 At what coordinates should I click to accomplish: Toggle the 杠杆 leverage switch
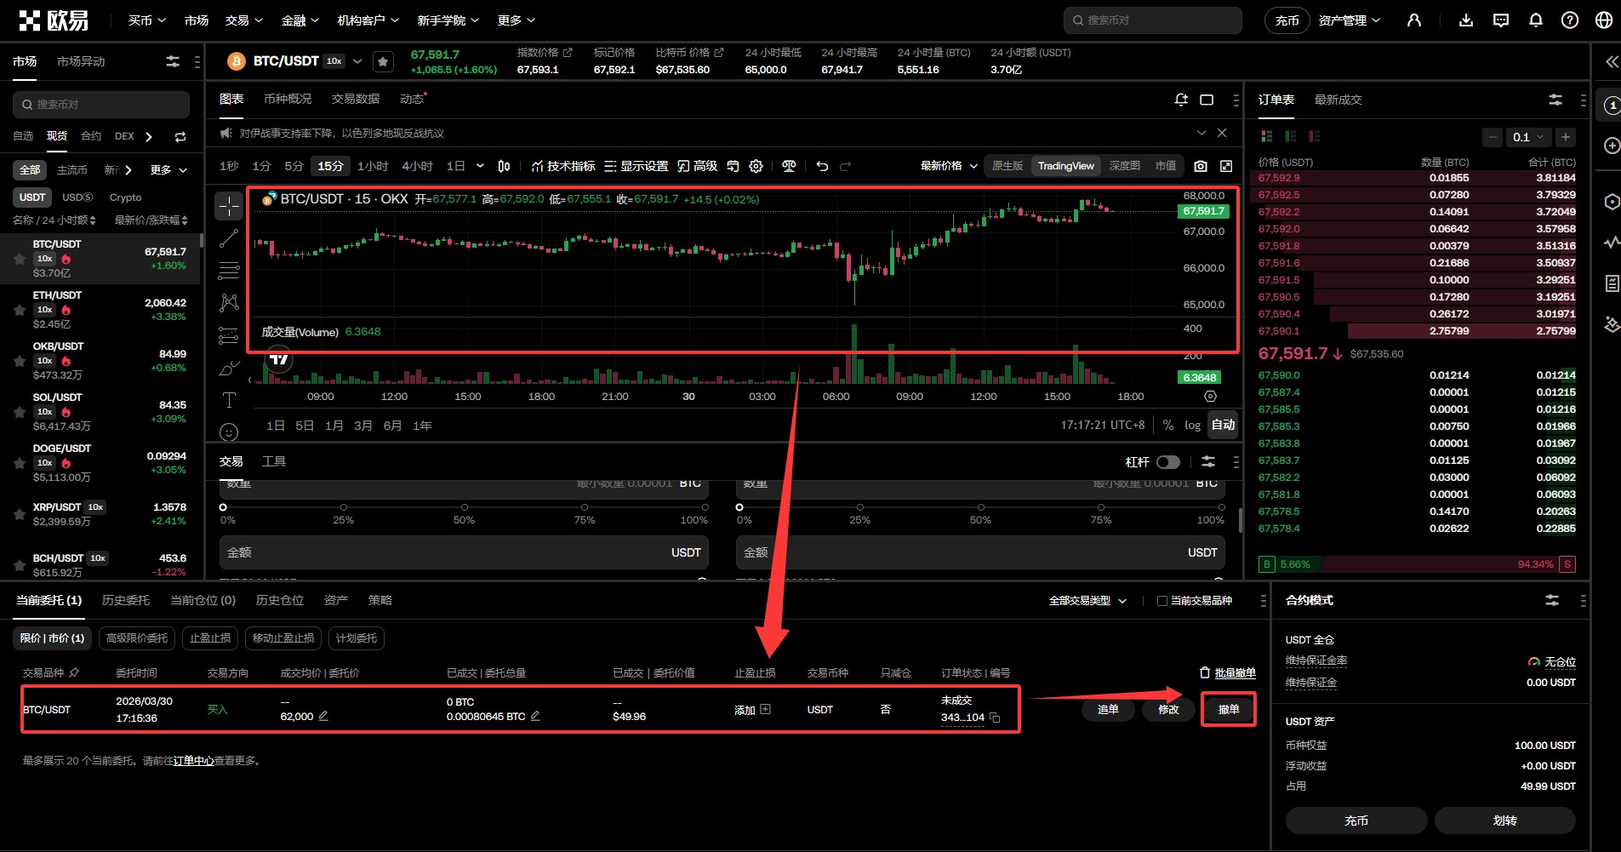click(x=1168, y=462)
